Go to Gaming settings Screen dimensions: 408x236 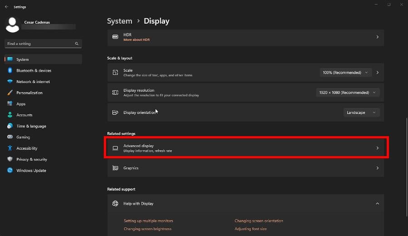point(43,137)
